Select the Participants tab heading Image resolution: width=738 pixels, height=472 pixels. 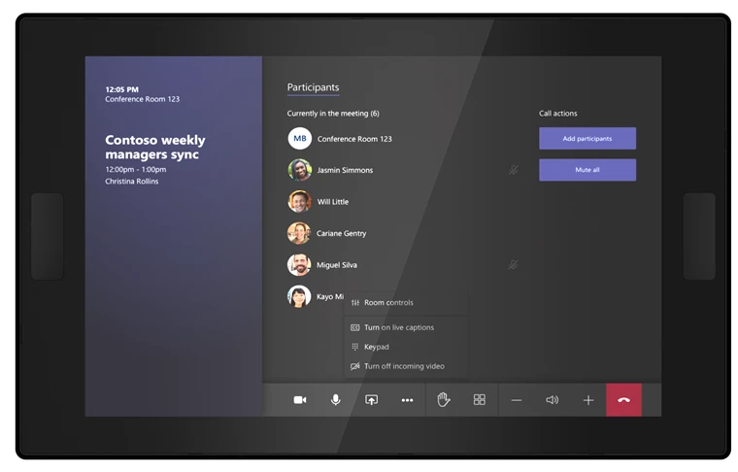313,88
